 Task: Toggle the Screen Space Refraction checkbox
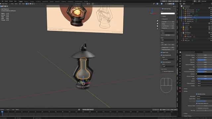[x=197, y=103]
